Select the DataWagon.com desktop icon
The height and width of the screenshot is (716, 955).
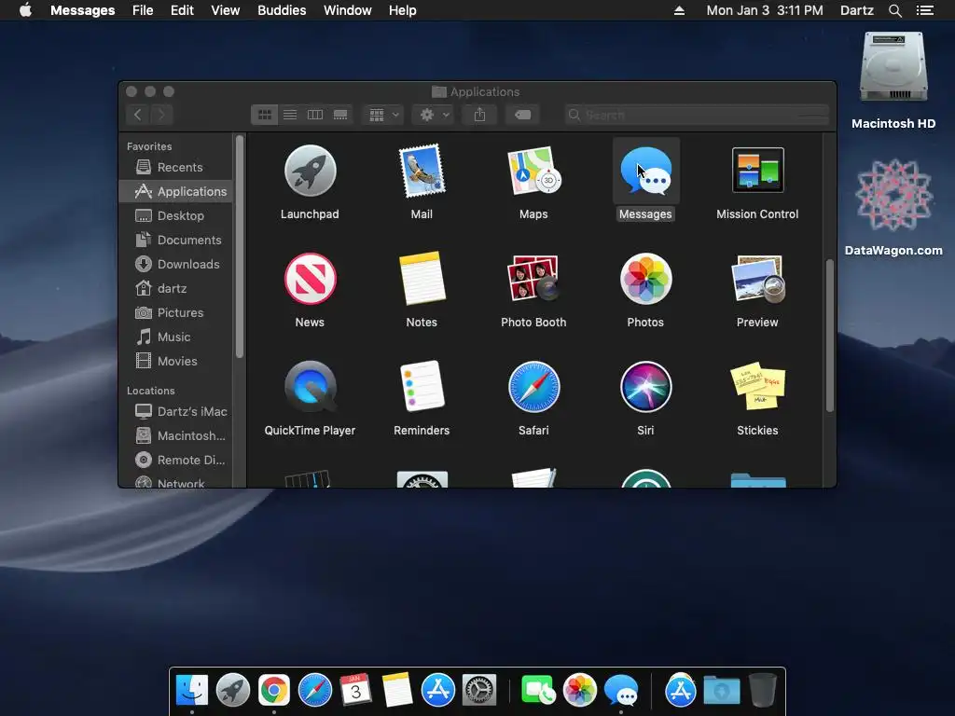893,196
